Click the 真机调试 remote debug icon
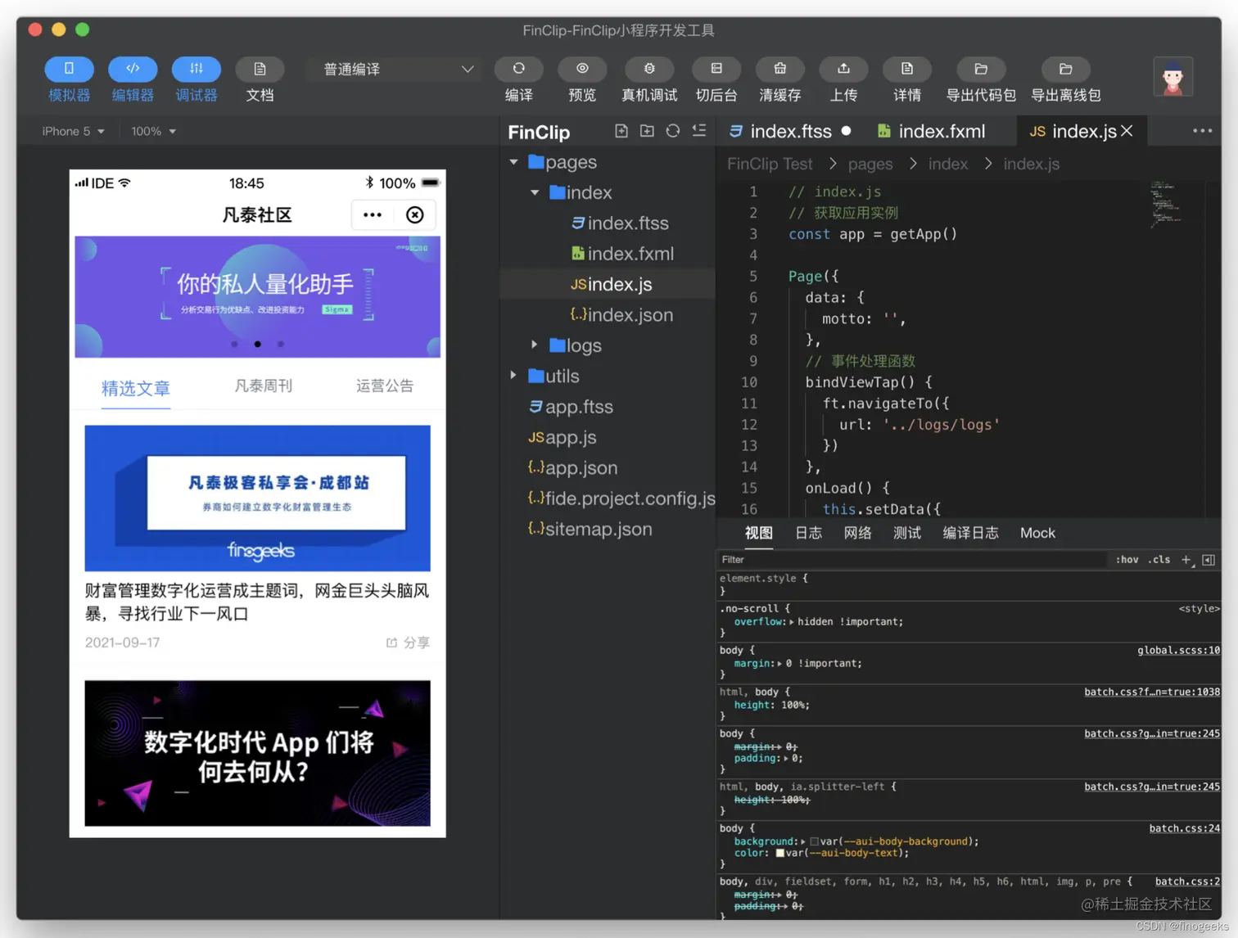 point(648,69)
